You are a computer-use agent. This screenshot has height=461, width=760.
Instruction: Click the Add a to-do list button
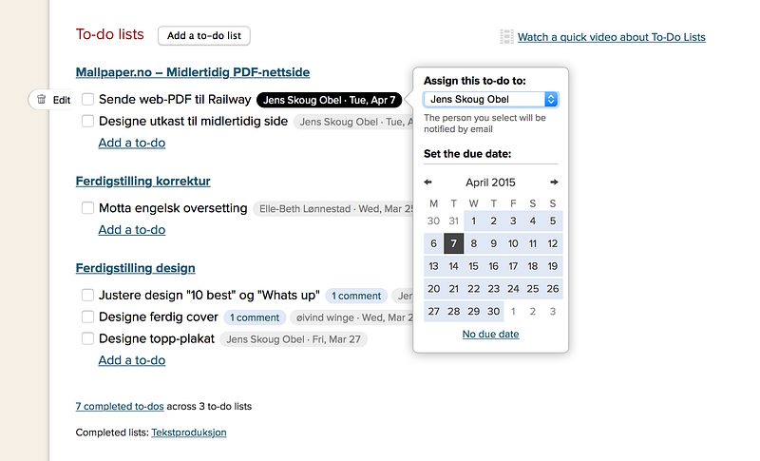click(x=204, y=35)
